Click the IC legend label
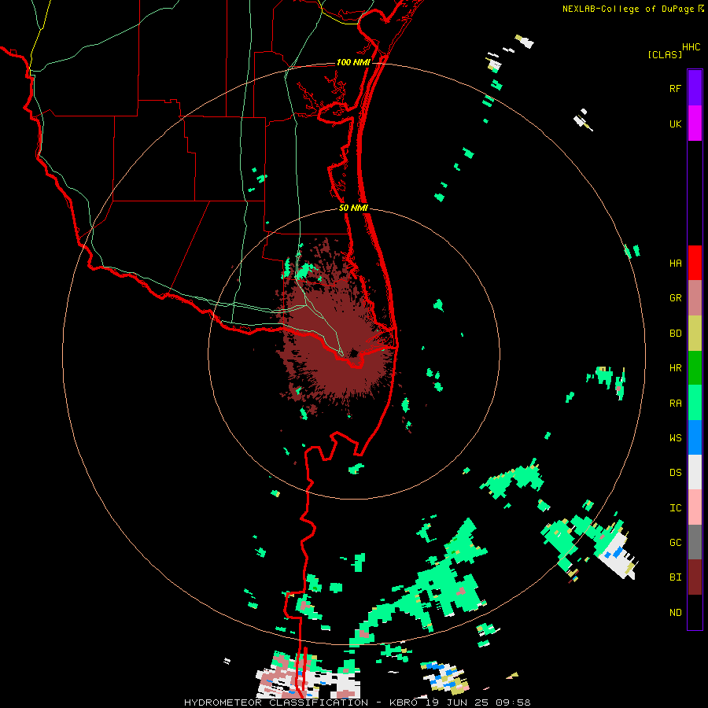708x708 pixels. tap(675, 507)
